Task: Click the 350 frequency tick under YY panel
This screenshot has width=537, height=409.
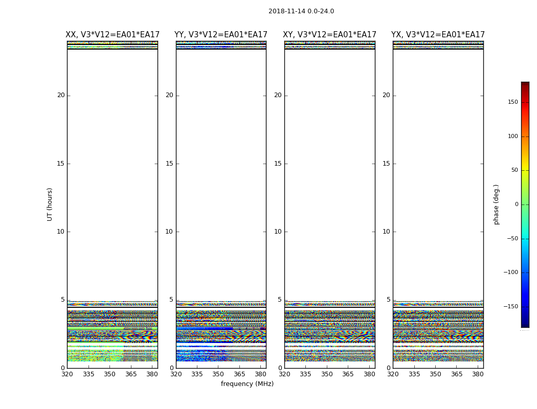Action: point(218,374)
